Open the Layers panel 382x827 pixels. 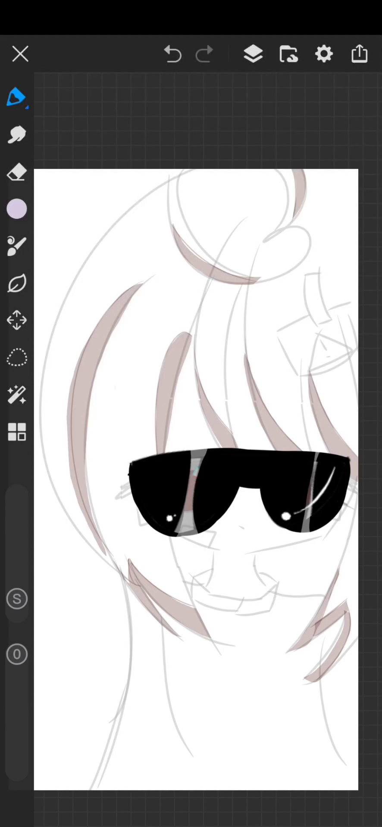(x=253, y=54)
